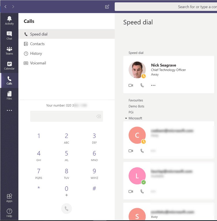Audio call contact with L avatar

pyautogui.click(x=142, y=191)
